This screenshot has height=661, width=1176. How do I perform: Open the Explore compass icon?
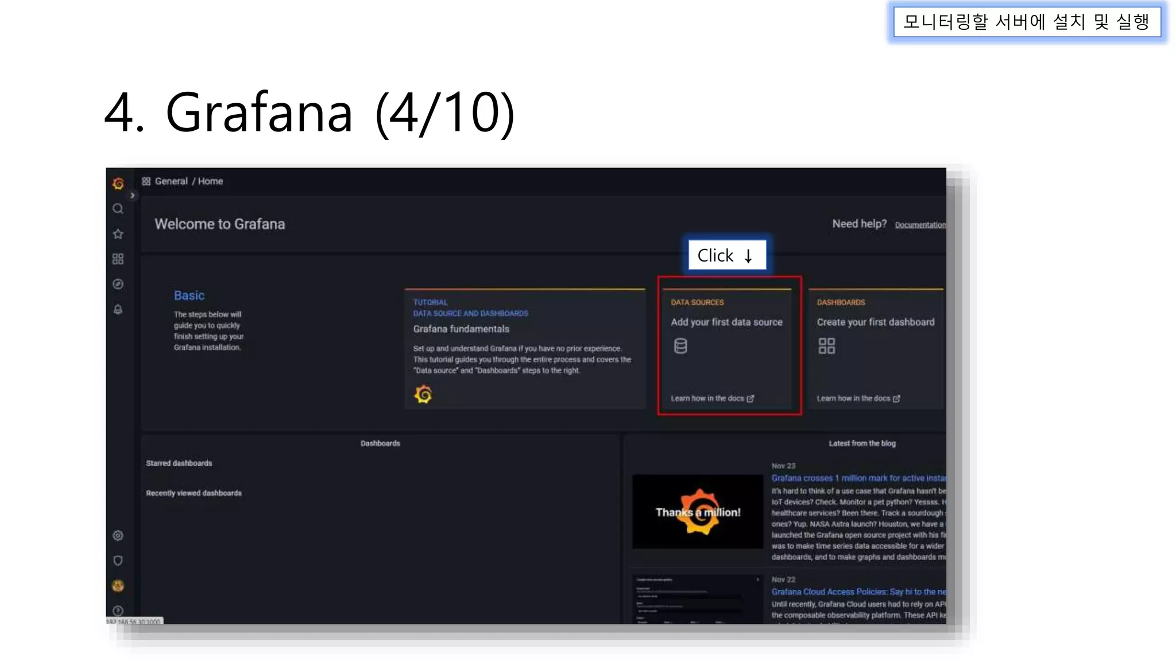[x=118, y=285]
